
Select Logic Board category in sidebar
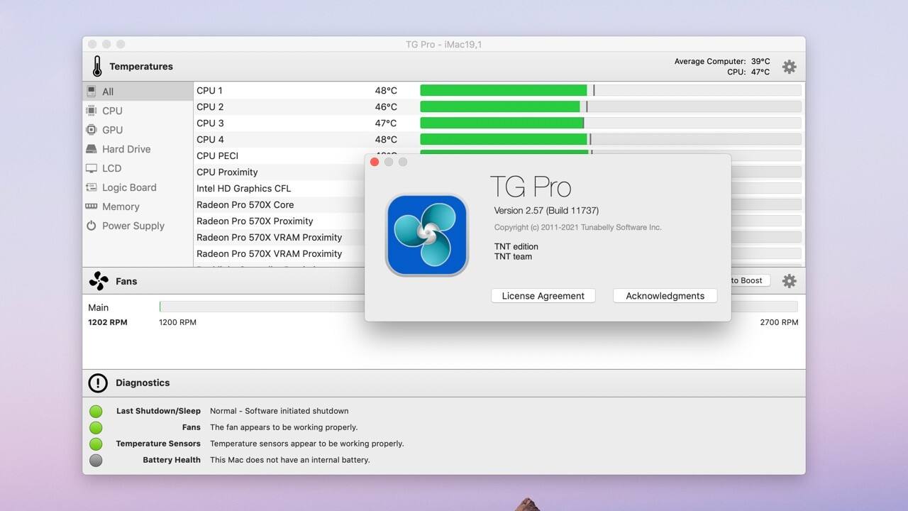pyautogui.click(x=138, y=187)
